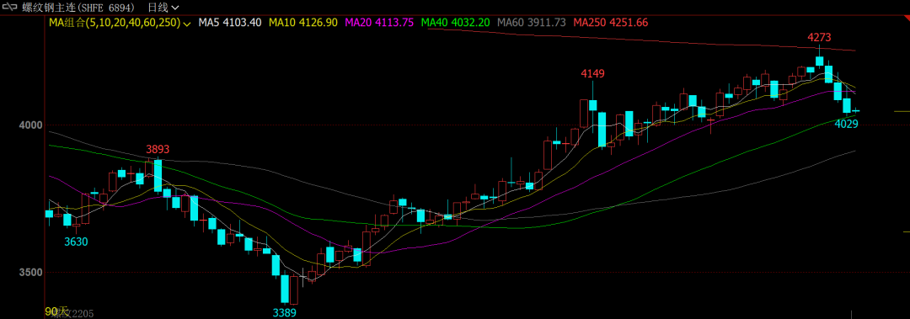This screenshot has width=910, height=319.
Task: Select the MA5 4103.40 legend label
Action: click(230, 23)
